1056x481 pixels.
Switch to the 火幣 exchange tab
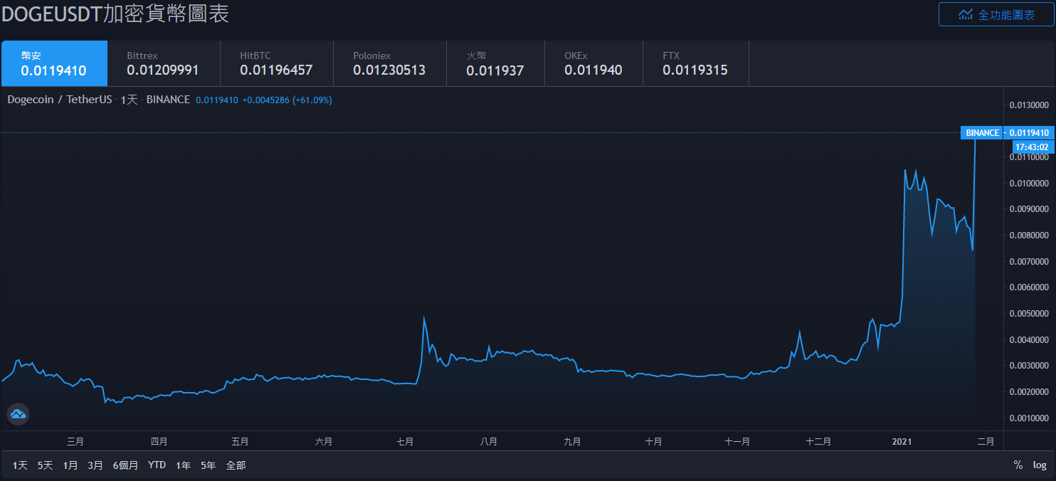click(495, 63)
